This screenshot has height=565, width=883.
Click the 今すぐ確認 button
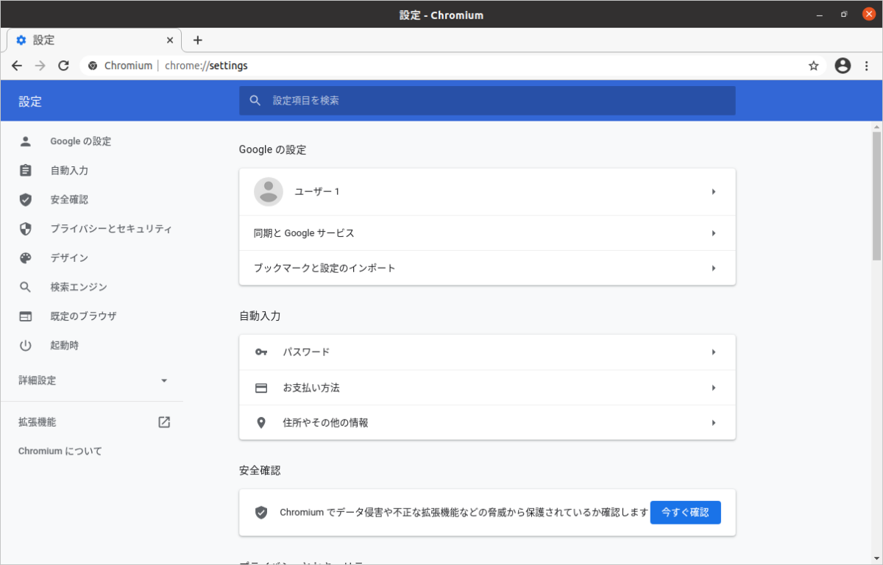685,513
